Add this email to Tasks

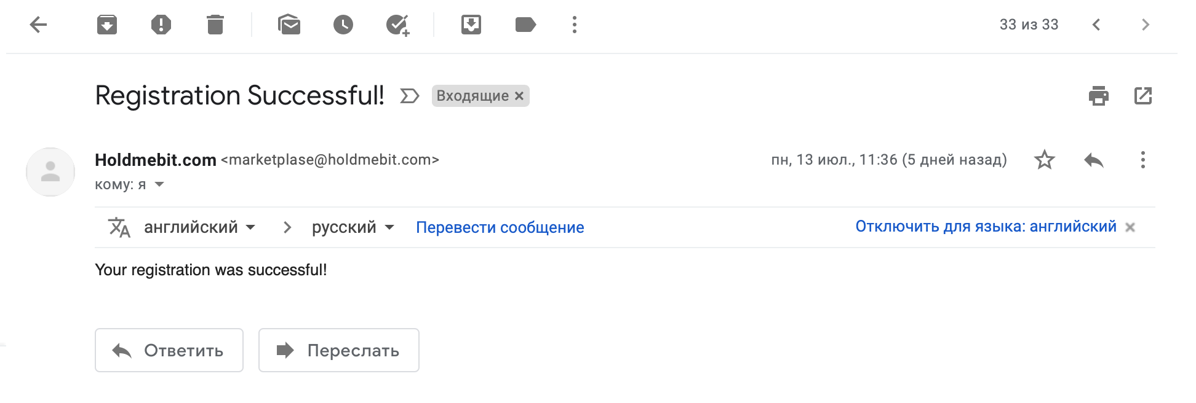click(398, 25)
